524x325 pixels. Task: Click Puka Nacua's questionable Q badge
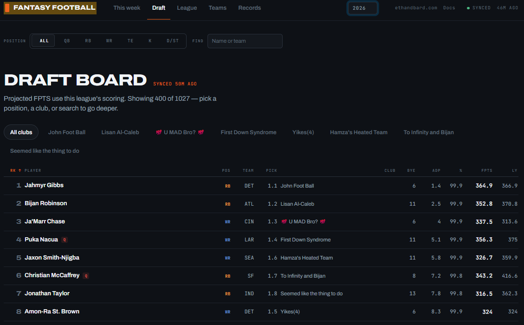pyautogui.click(x=65, y=240)
